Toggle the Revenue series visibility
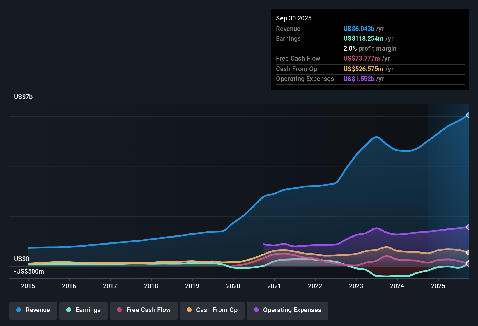Screen dimensions: 478x326 (33, 310)
